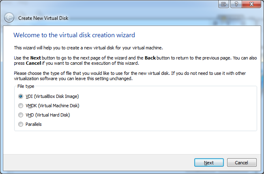264x174 pixels.
Task: Select the VDI radio button circle
Action: pos(21,96)
